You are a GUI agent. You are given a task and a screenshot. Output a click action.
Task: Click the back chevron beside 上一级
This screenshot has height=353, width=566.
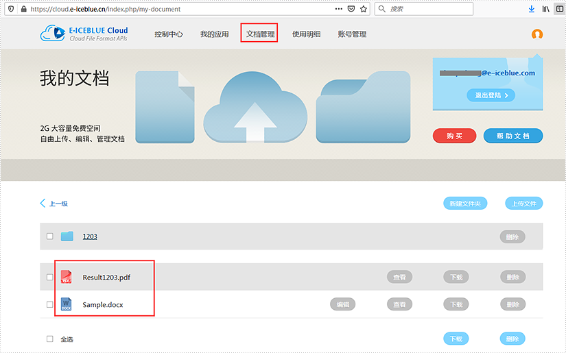[x=43, y=203]
